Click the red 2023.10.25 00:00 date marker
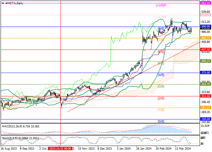Image resolution: width=212 pixels, height=152 pixels. coord(60,149)
